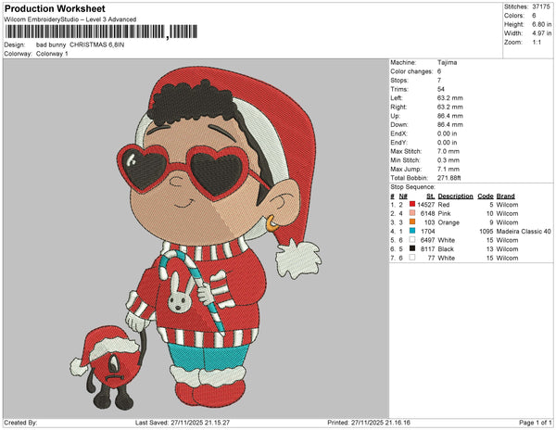Select the black color swatch in row 6

point(411,249)
